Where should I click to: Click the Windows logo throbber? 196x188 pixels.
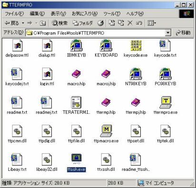point(186,14)
